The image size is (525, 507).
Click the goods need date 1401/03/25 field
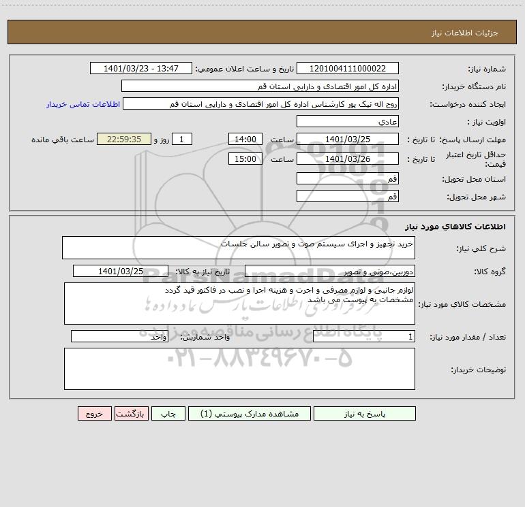click(121, 271)
